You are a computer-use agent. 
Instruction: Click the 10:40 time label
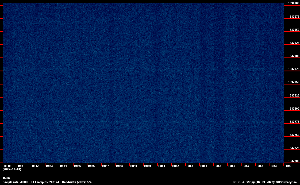click(x=7, y=166)
